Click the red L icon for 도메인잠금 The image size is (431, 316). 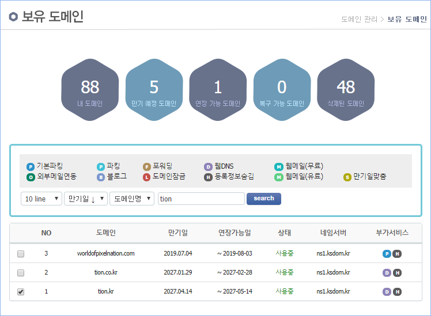click(147, 177)
